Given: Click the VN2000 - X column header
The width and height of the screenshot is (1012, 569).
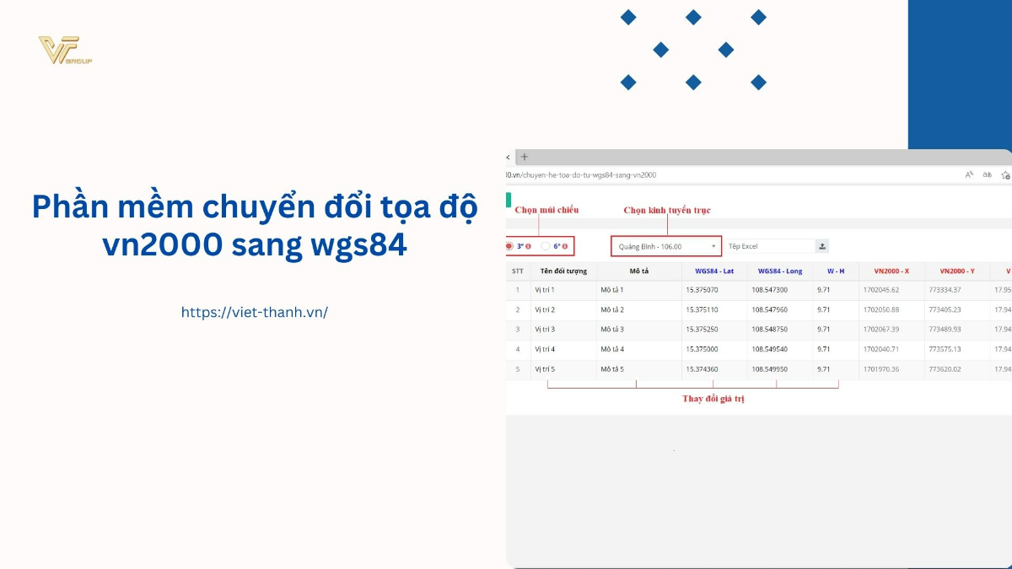Looking at the screenshot, I should (891, 271).
